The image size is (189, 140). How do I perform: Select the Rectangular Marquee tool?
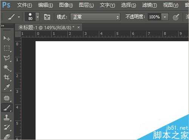coord(7,48)
